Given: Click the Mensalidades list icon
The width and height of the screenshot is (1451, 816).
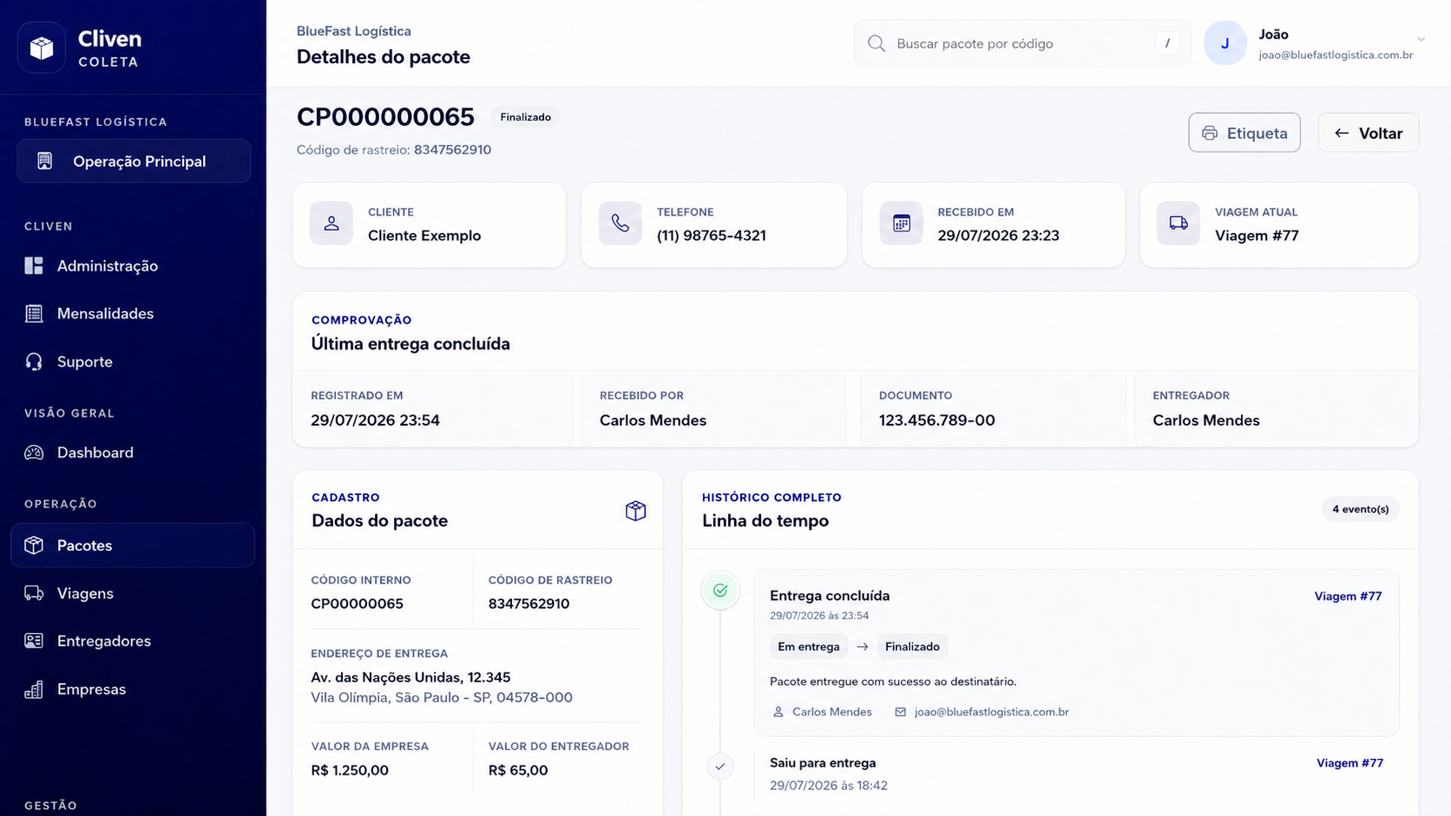Looking at the screenshot, I should pyautogui.click(x=34, y=314).
